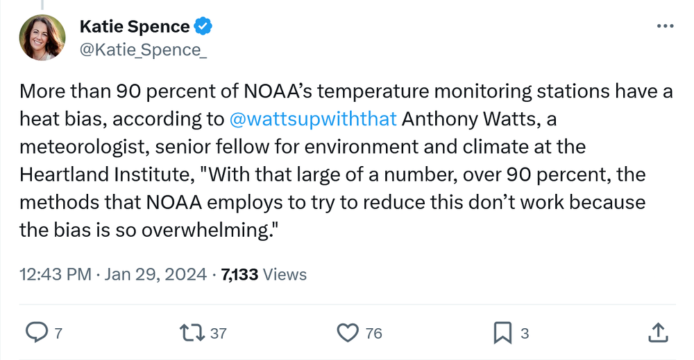Repost this tweet using the retweet icon

[191, 333]
